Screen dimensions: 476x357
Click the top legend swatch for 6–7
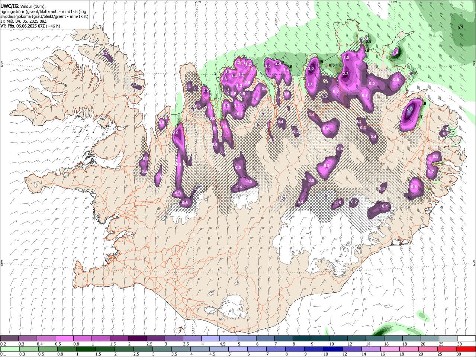point(265,339)
